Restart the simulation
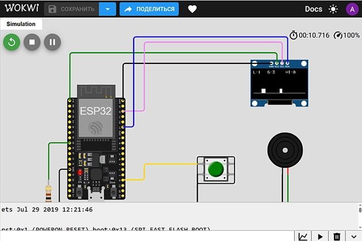The height and width of the screenshot is (241, 362). coord(12,42)
